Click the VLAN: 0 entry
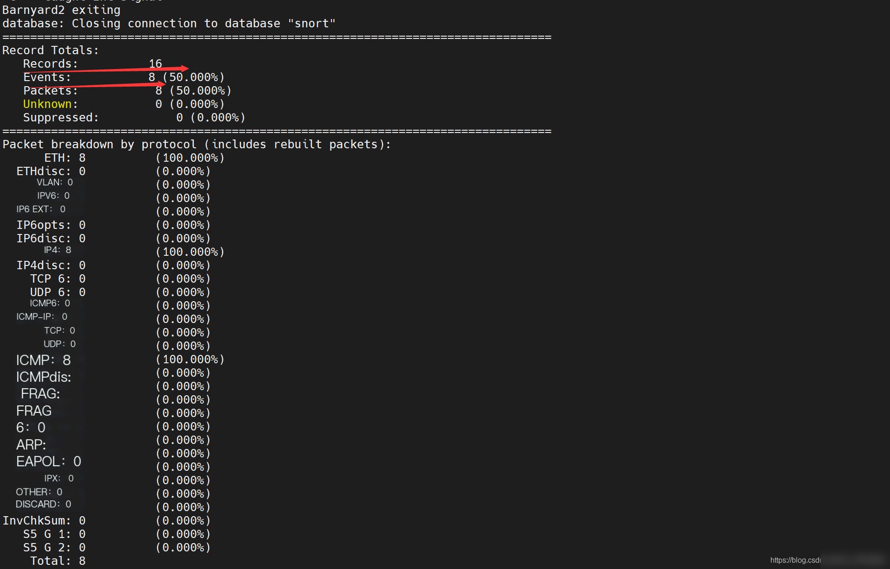Viewport: 890px width, 569px height. coord(55,183)
